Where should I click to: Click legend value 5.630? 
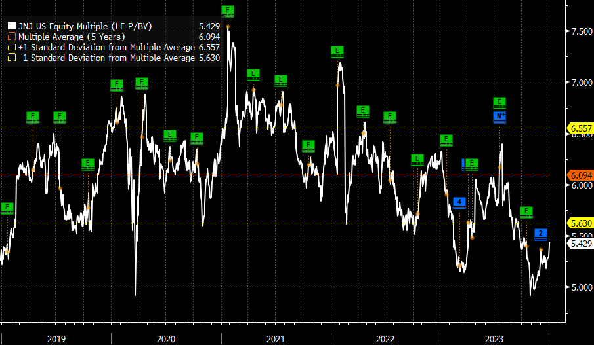[x=209, y=58]
